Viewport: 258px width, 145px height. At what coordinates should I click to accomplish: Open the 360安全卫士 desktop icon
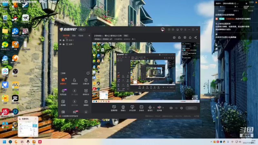[5, 45]
